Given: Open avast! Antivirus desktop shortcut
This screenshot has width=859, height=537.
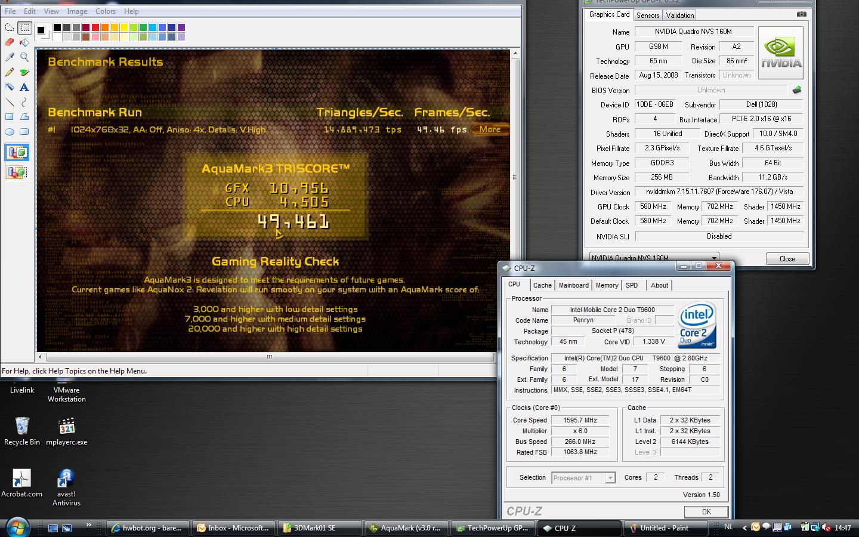Looking at the screenshot, I should point(66,487).
